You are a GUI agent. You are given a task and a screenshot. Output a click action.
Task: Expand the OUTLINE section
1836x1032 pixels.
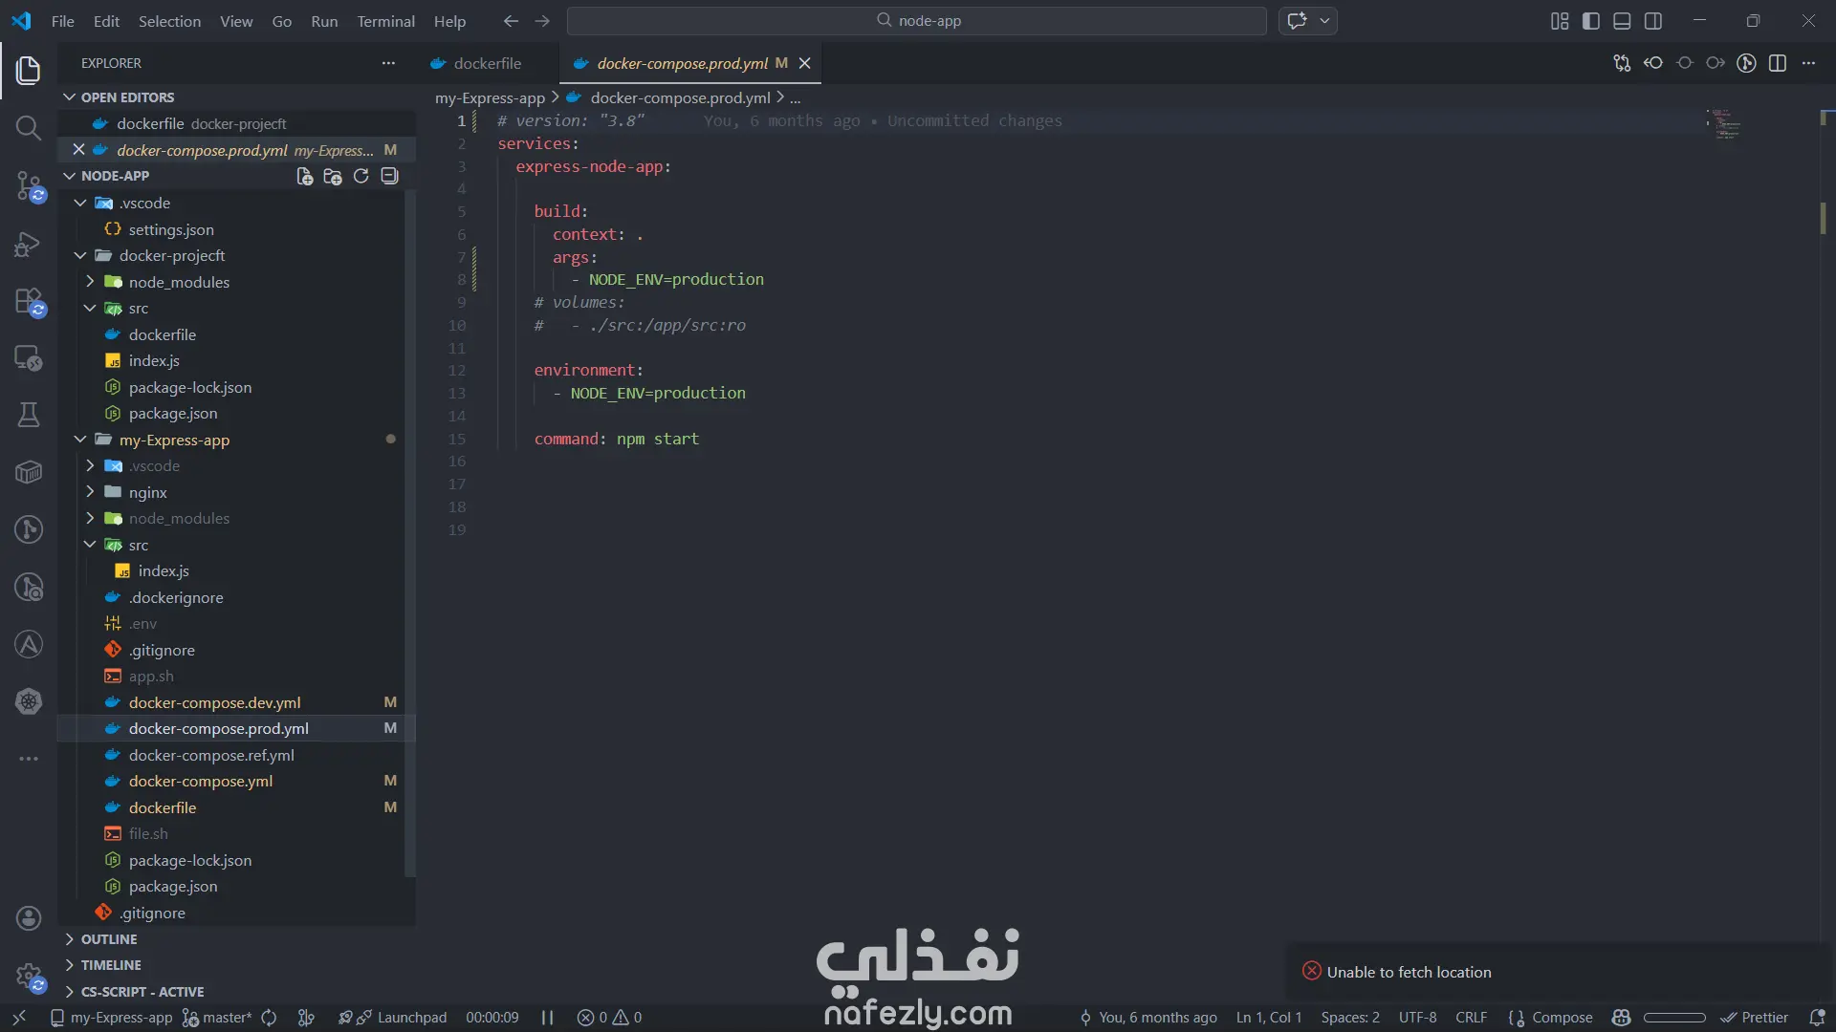109,939
